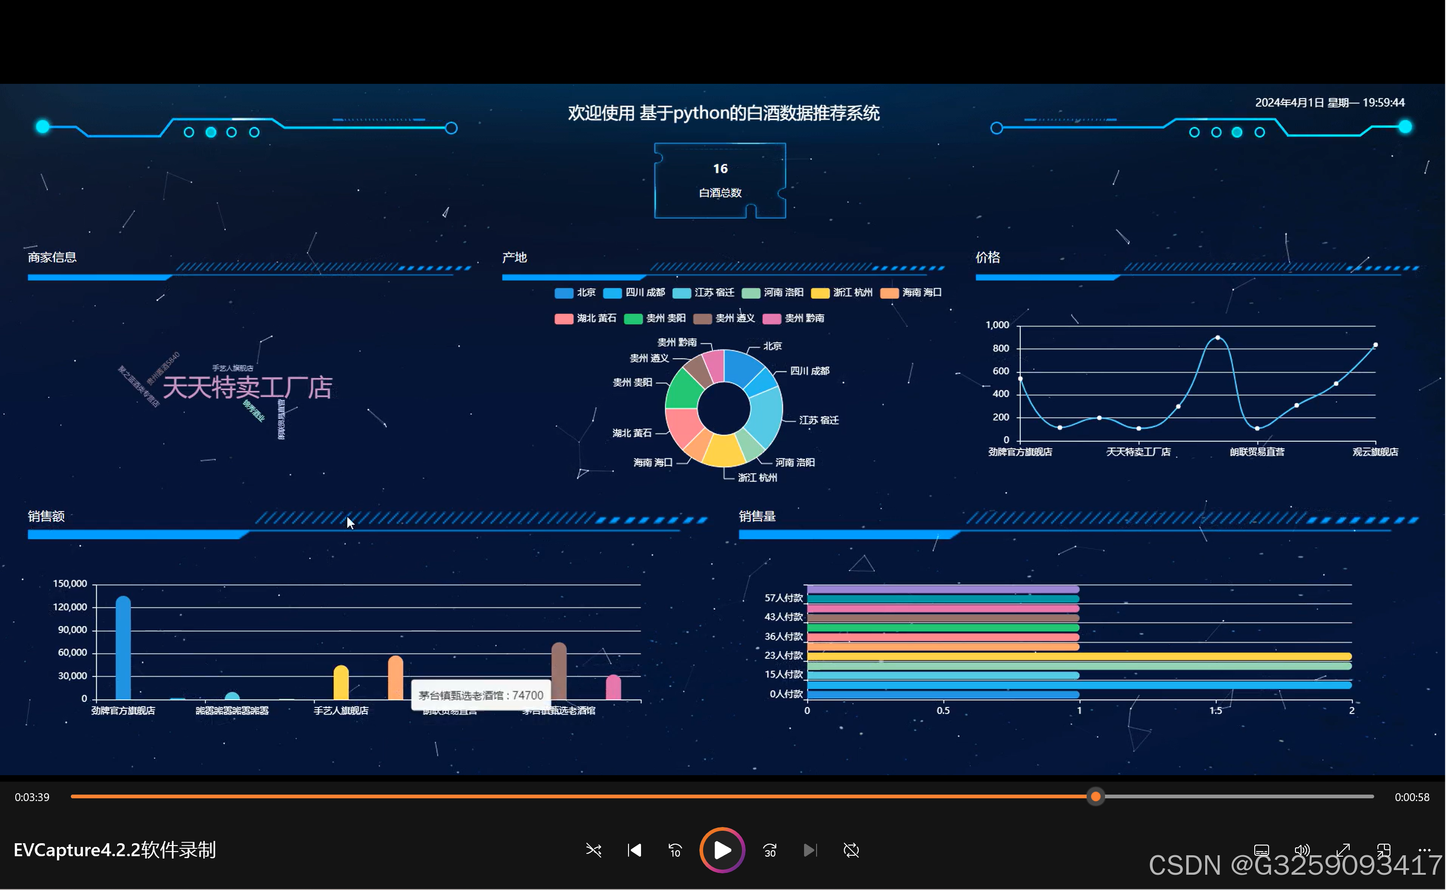Enter fullscreen with the expand arrows icon

click(x=1342, y=850)
